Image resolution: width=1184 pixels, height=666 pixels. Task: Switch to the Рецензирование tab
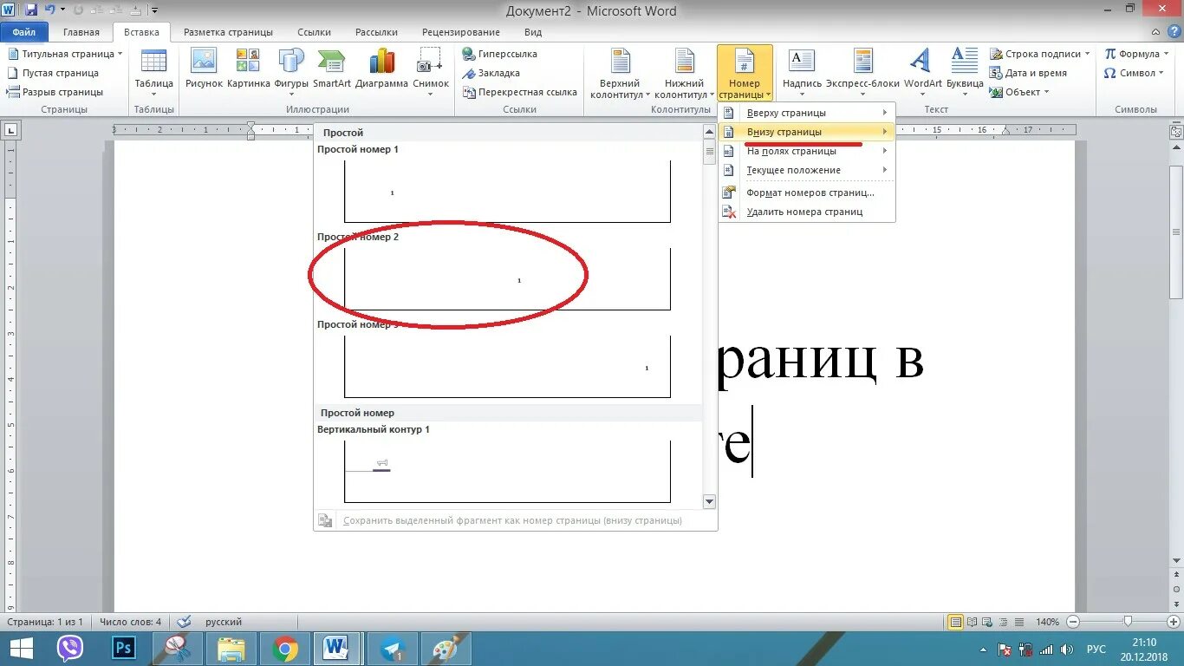461,32
